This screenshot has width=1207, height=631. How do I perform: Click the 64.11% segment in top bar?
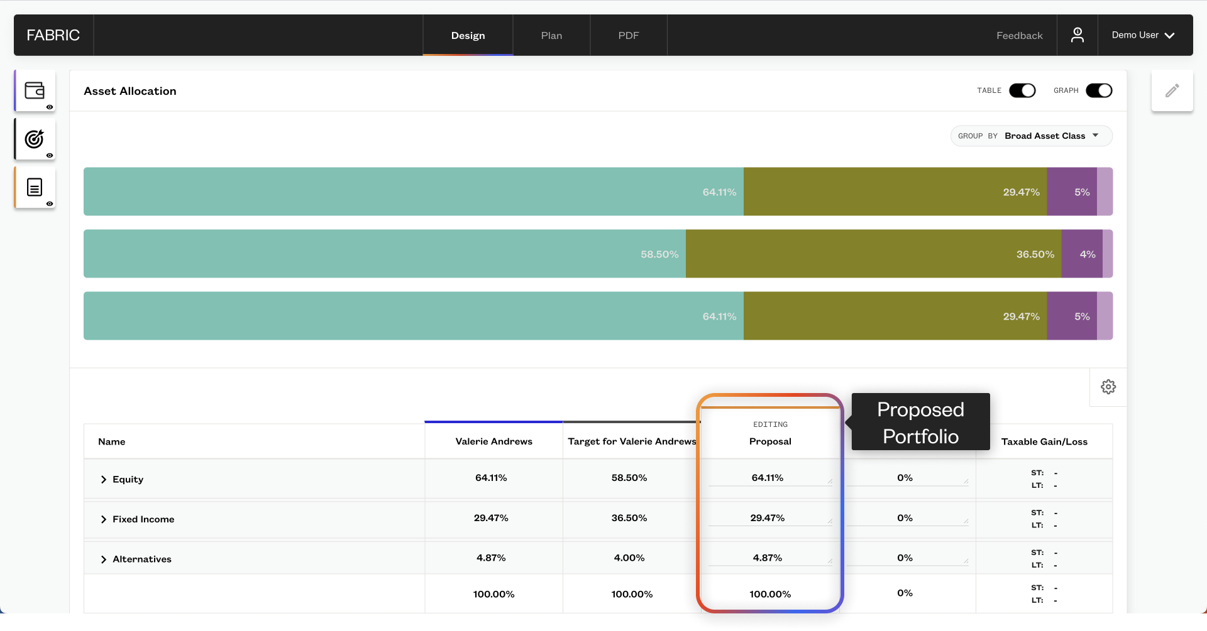414,191
